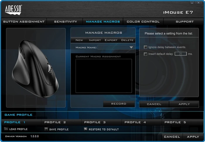Minimize the iMouse E7 window
205x142 pixels.
(192, 3)
